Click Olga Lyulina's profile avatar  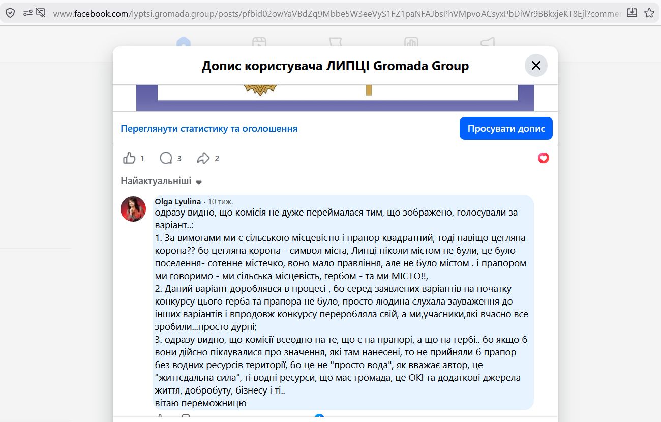[133, 209]
